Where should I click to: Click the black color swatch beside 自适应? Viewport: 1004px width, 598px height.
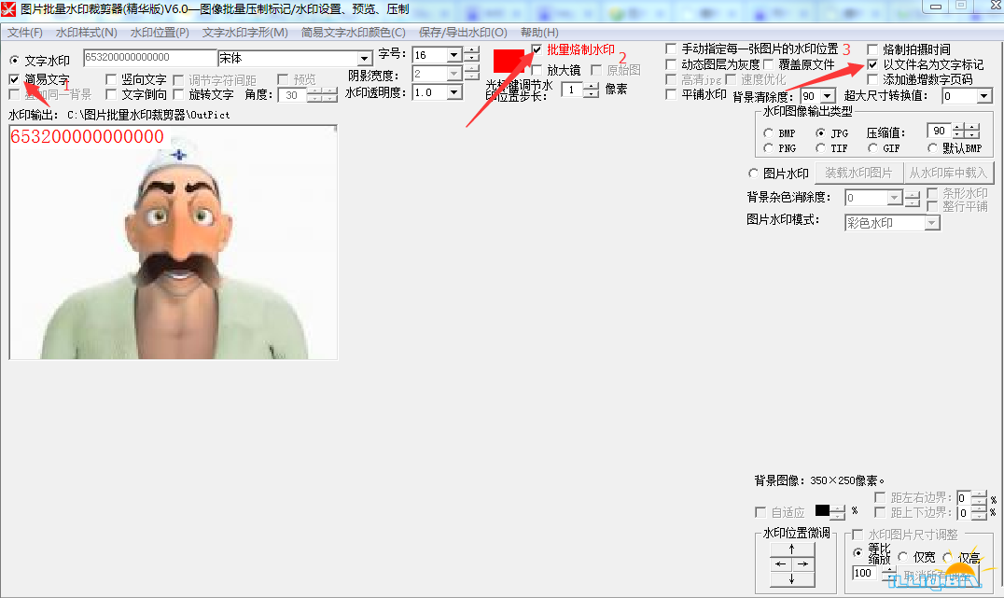822,510
